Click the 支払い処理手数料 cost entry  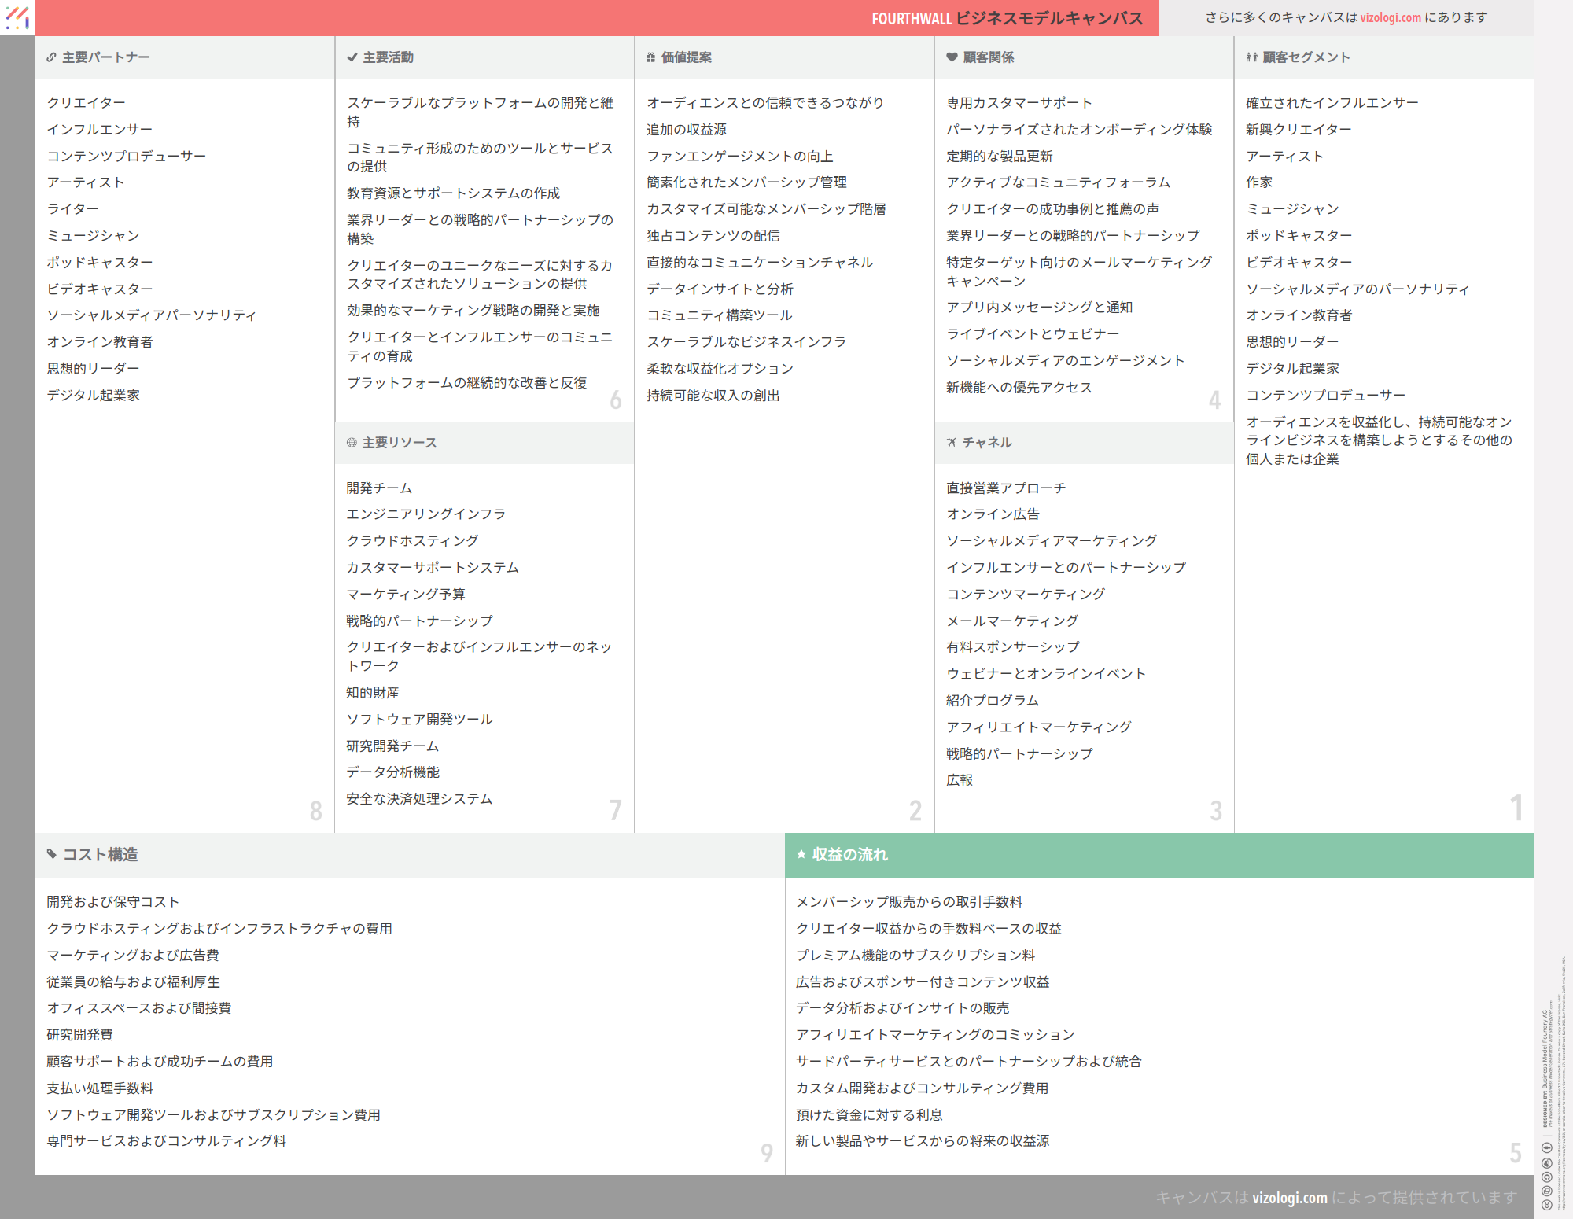100,1088
